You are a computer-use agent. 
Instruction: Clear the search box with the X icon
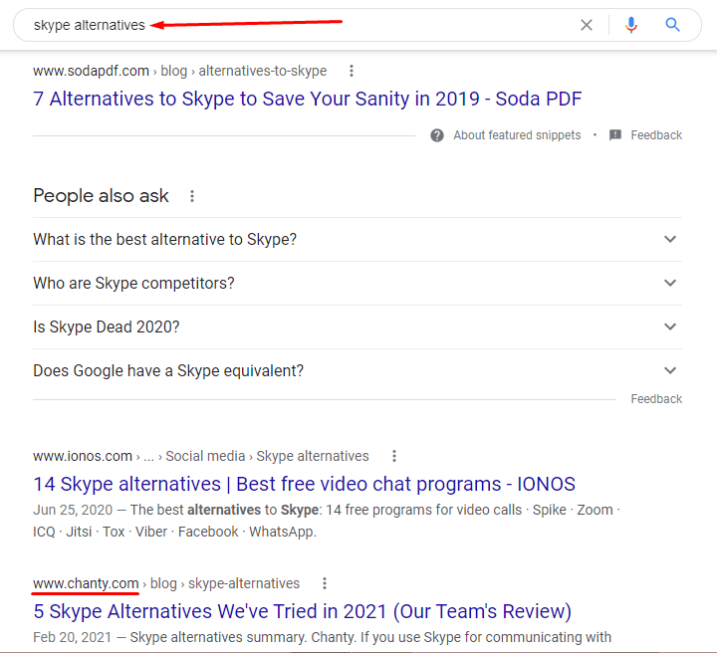tap(587, 25)
